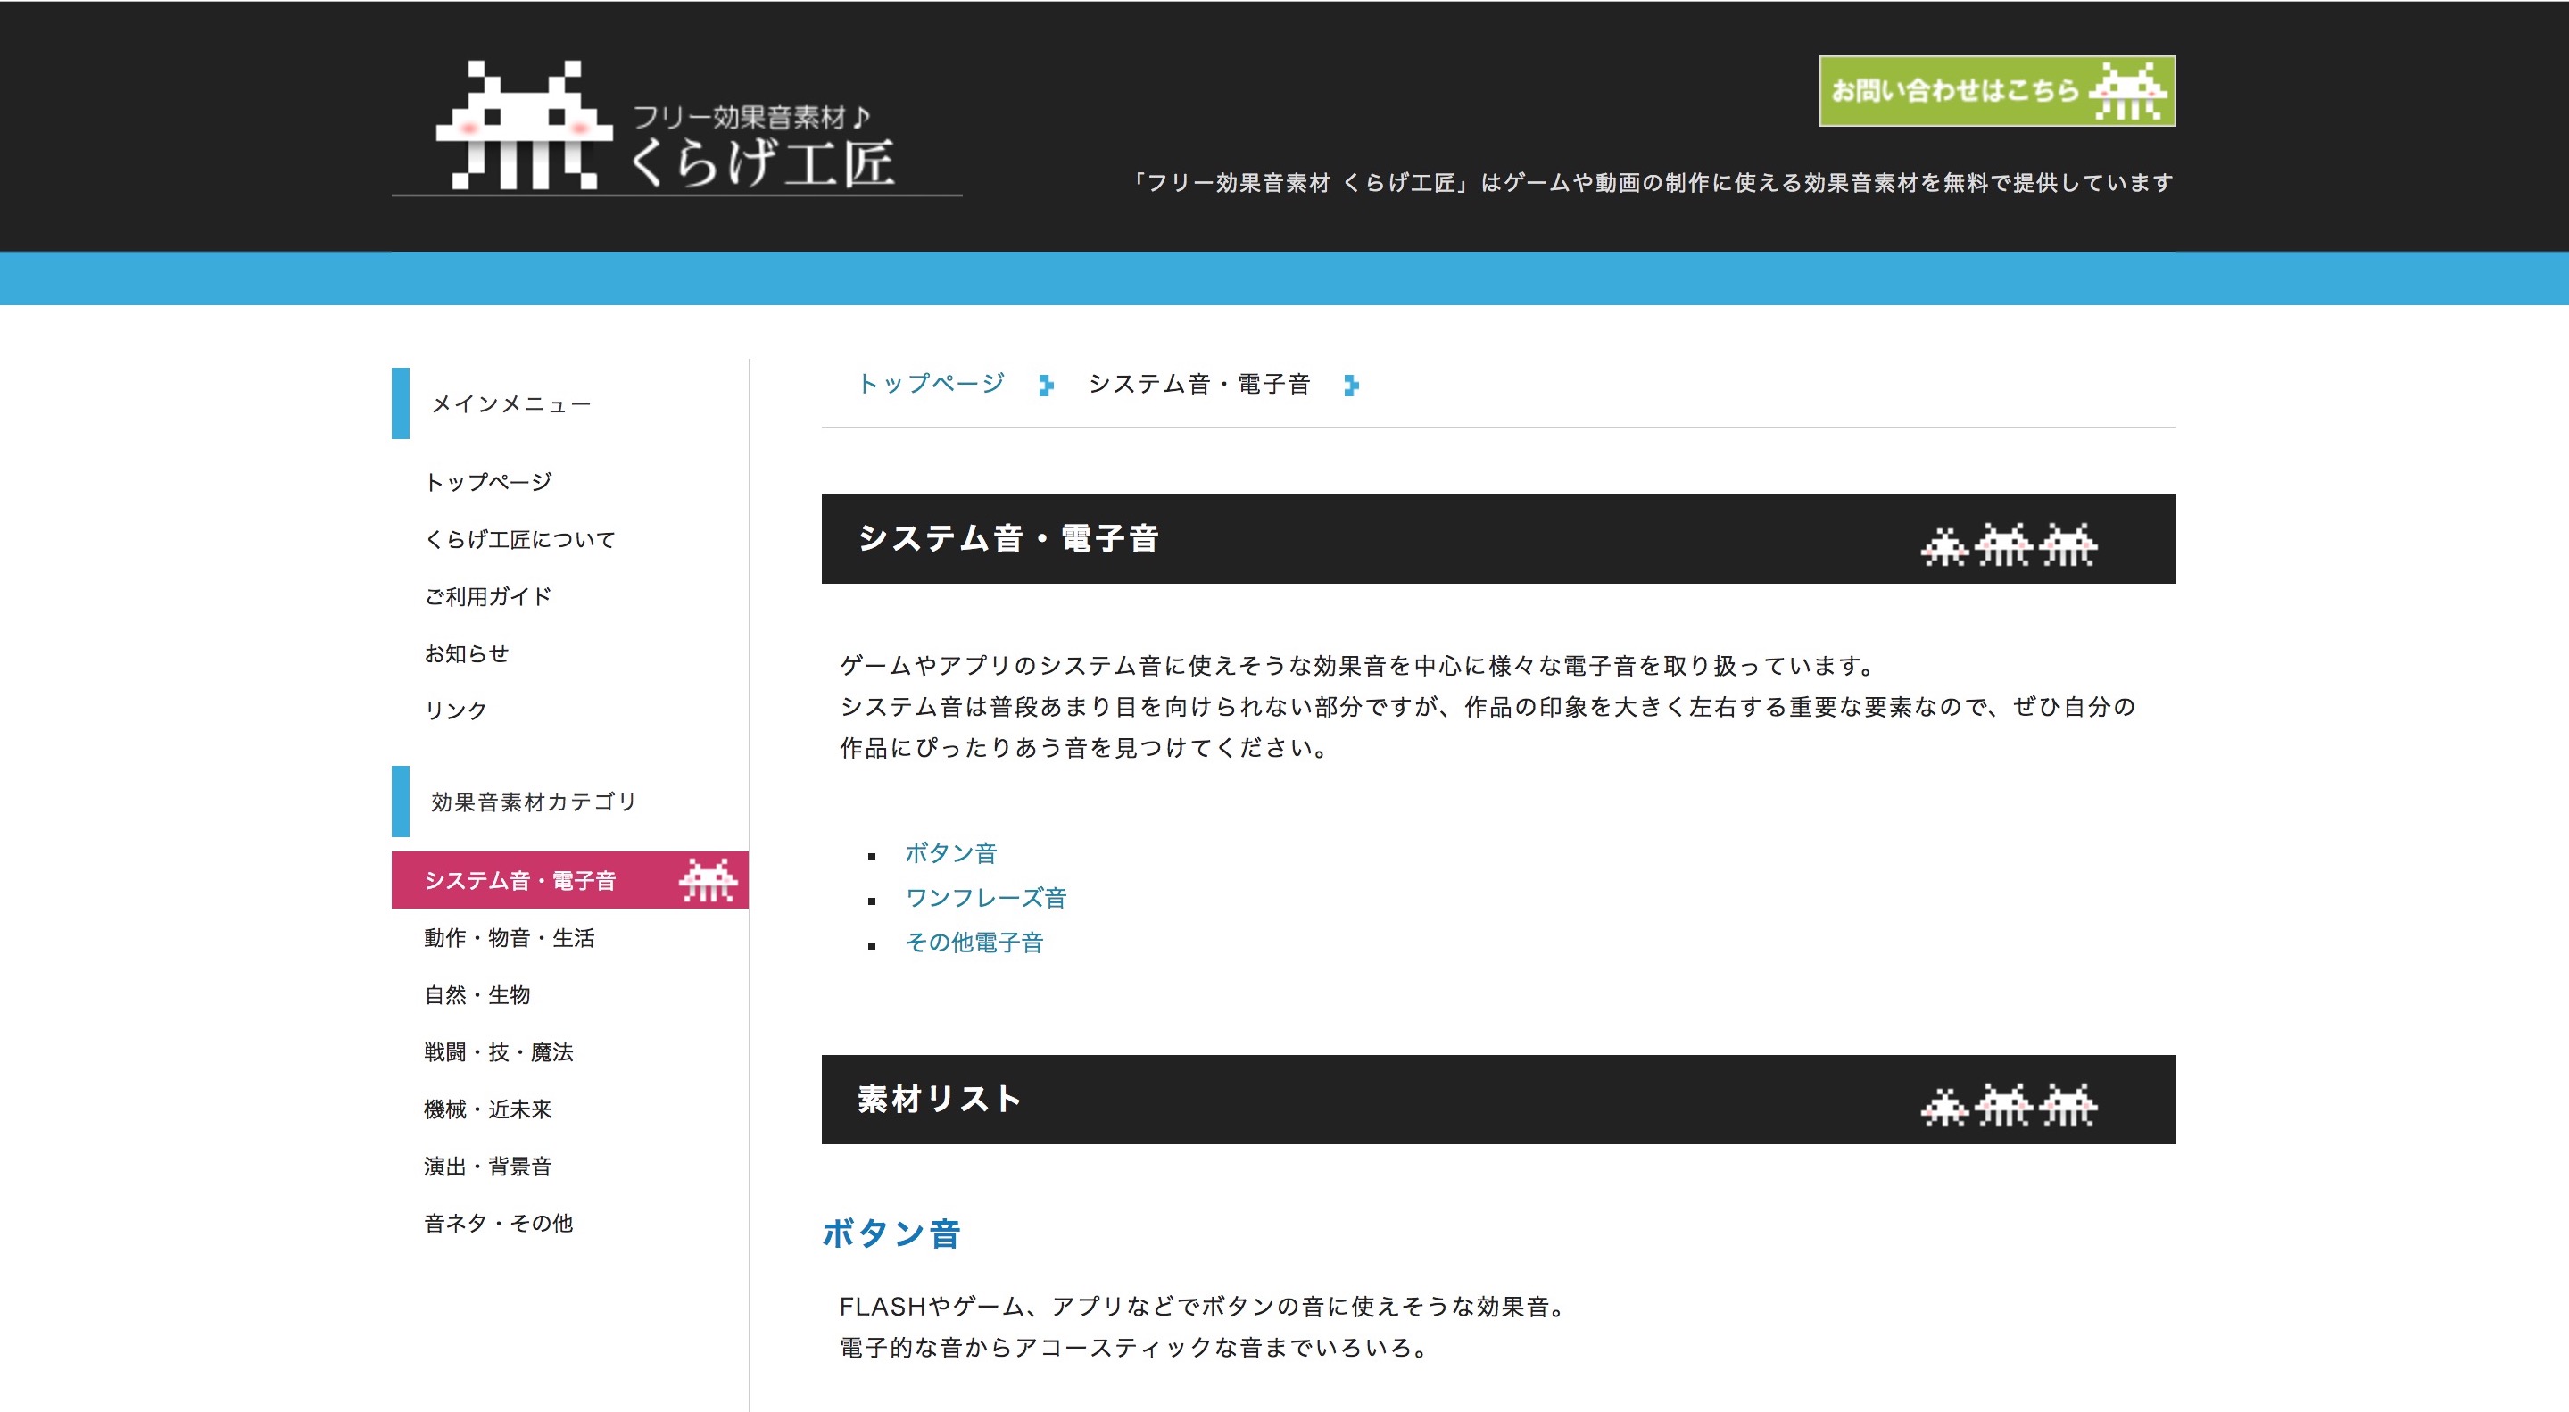
Task: Select the システム音・電子音 category
Action: coord(569,879)
